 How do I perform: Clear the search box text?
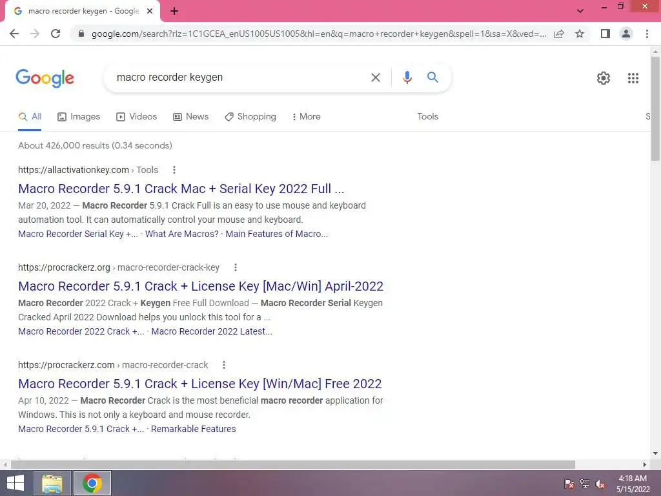(376, 77)
